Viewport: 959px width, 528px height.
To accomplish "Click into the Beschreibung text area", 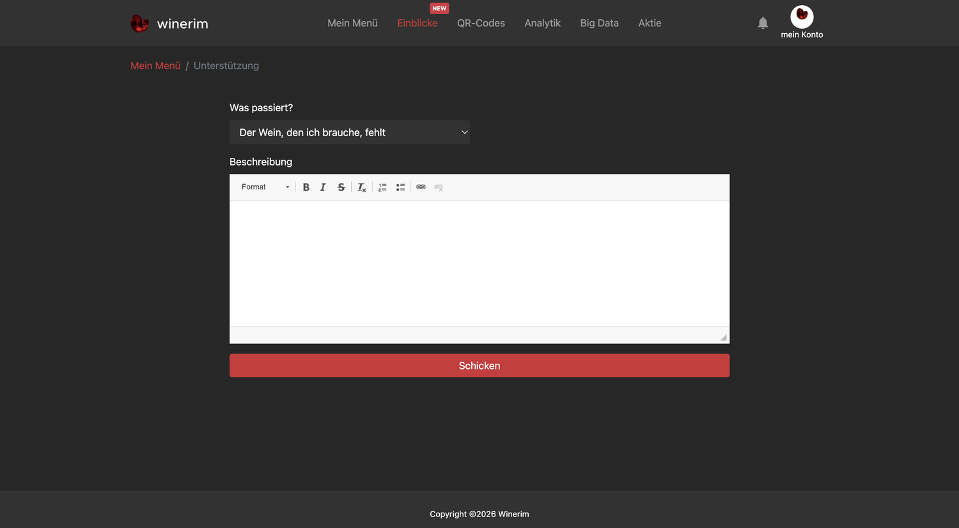I will coord(479,263).
